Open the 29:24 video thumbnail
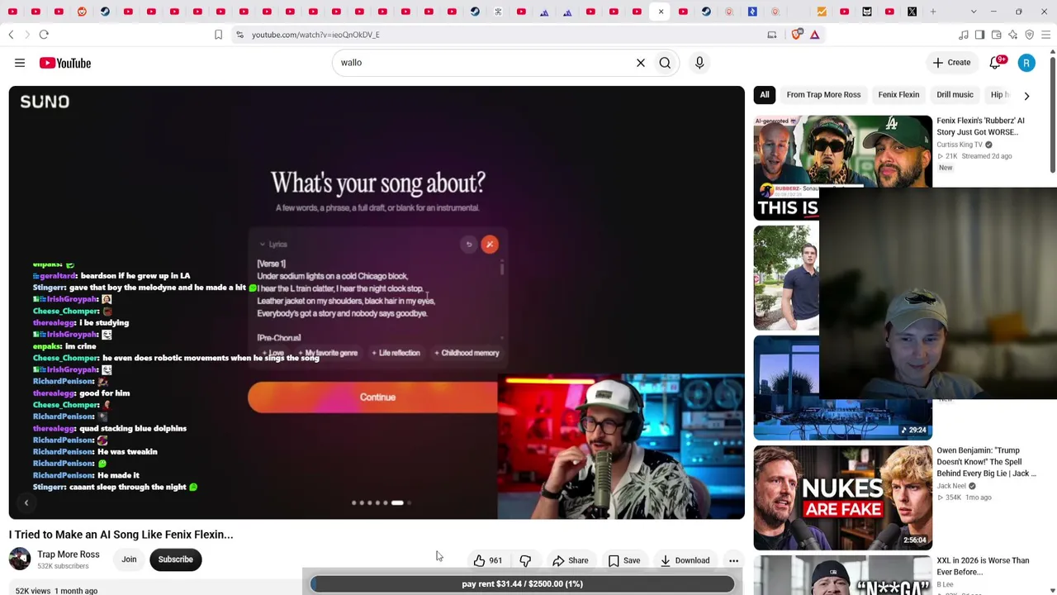The width and height of the screenshot is (1057, 595). [x=842, y=388]
